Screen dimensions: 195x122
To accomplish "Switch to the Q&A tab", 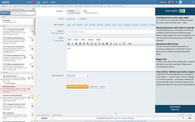I will pyautogui.click(x=38, y=2).
